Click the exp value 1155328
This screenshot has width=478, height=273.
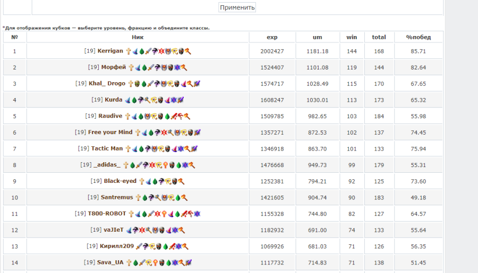click(272, 214)
